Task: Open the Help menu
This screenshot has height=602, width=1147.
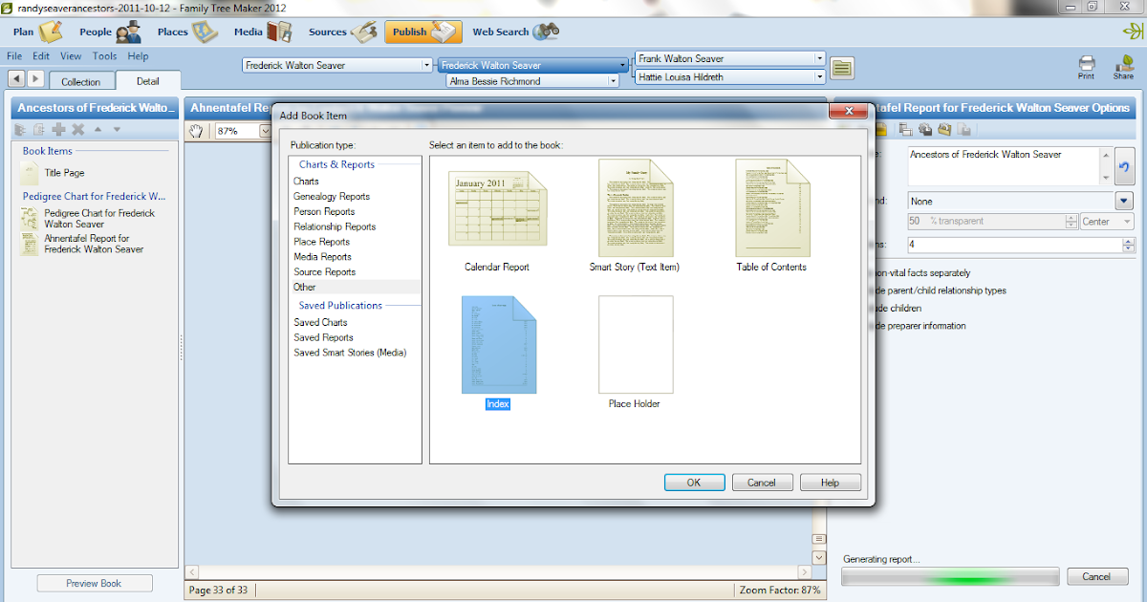Action: pos(138,56)
